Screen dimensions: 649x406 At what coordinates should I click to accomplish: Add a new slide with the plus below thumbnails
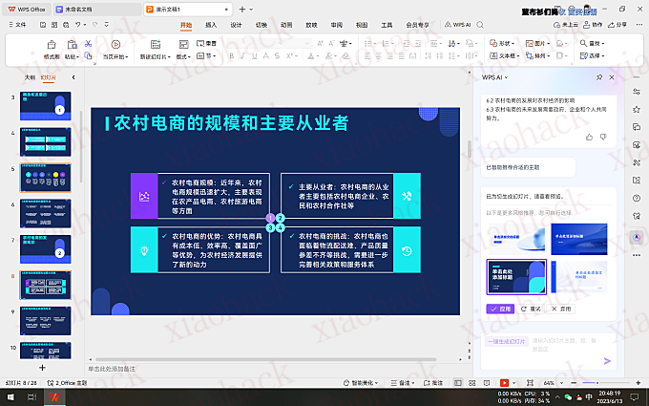pyautogui.click(x=42, y=368)
